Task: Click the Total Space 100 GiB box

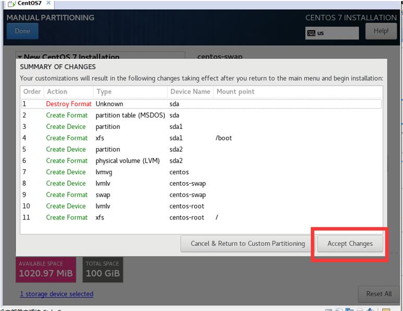Action: pyautogui.click(x=103, y=270)
